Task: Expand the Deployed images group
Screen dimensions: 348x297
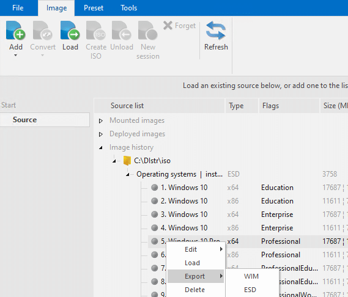Action: pyautogui.click(x=101, y=134)
